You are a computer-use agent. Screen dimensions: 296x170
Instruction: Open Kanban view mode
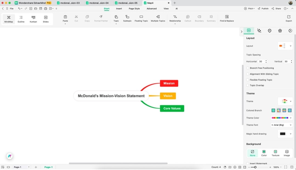pos(33,19)
